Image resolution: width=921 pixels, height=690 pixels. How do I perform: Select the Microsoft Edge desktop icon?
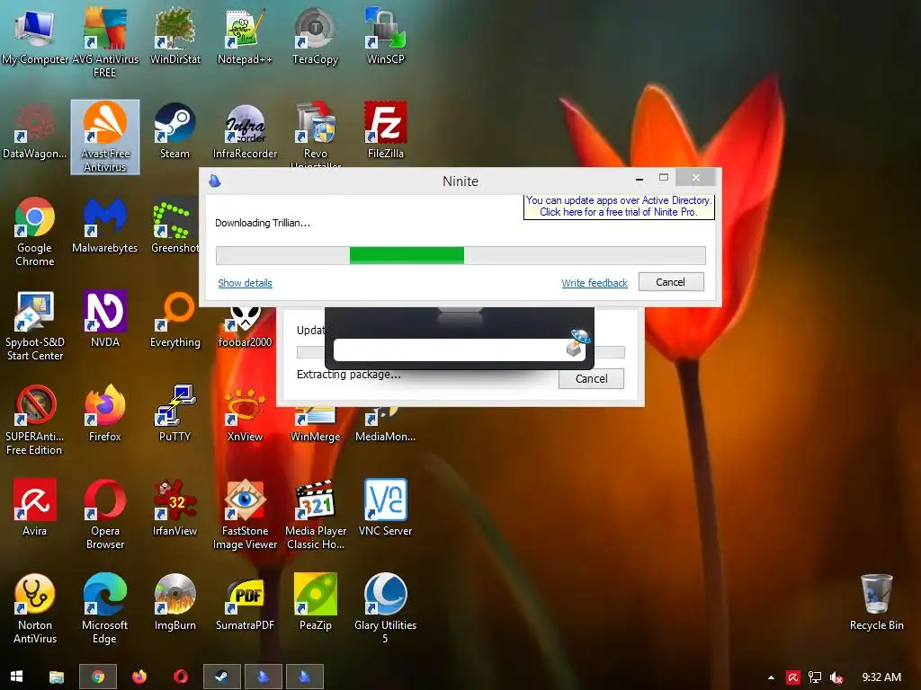(x=104, y=609)
